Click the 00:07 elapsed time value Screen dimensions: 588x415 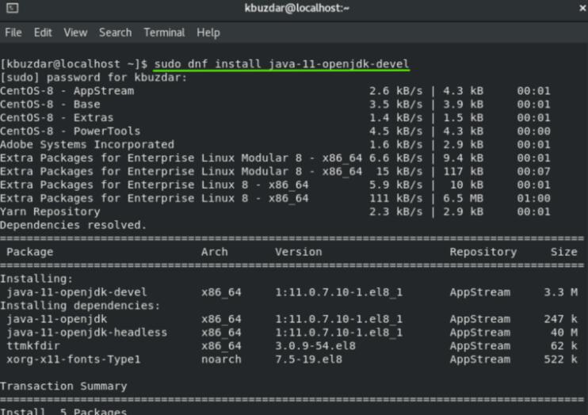533,171
